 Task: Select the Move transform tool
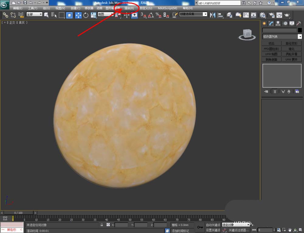(78, 15)
